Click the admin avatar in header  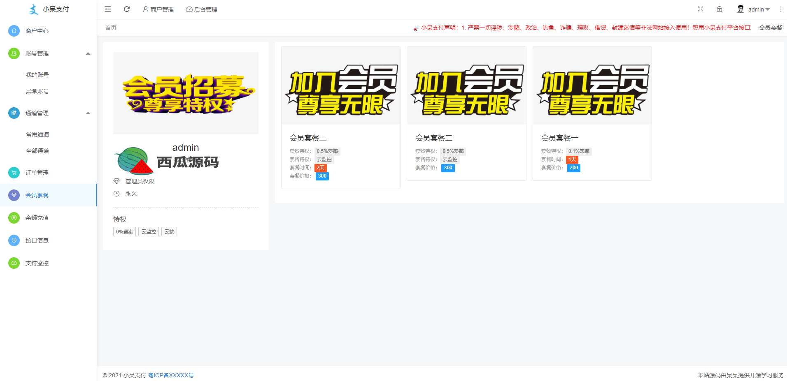click(x=740, y=9)
